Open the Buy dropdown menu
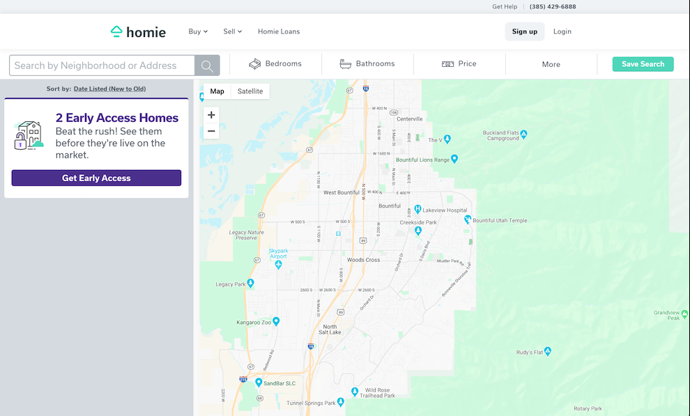This screenshot has height=416, width=690. click(198, 31)
